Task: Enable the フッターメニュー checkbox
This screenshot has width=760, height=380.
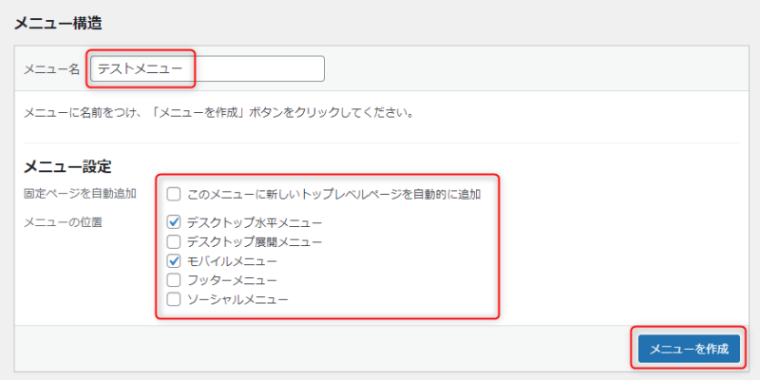Action: [x=174, y=280]
